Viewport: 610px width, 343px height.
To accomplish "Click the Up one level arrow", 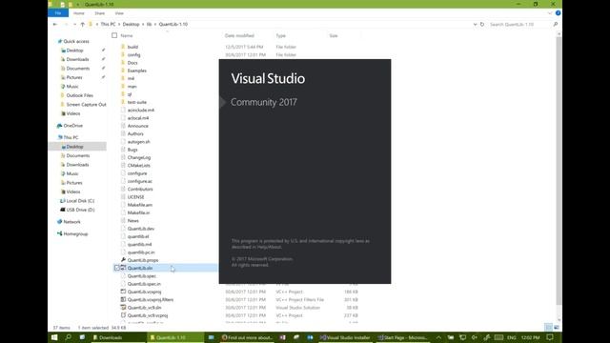I will click(x=83, y=24).
